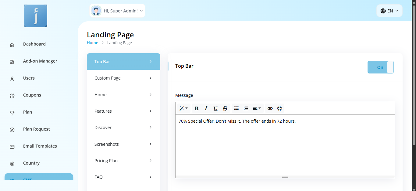The width and height of the screenshot is (416, 191).
Task: Expand the Super Admin profile menu
Action: click(x=117, y=11)
